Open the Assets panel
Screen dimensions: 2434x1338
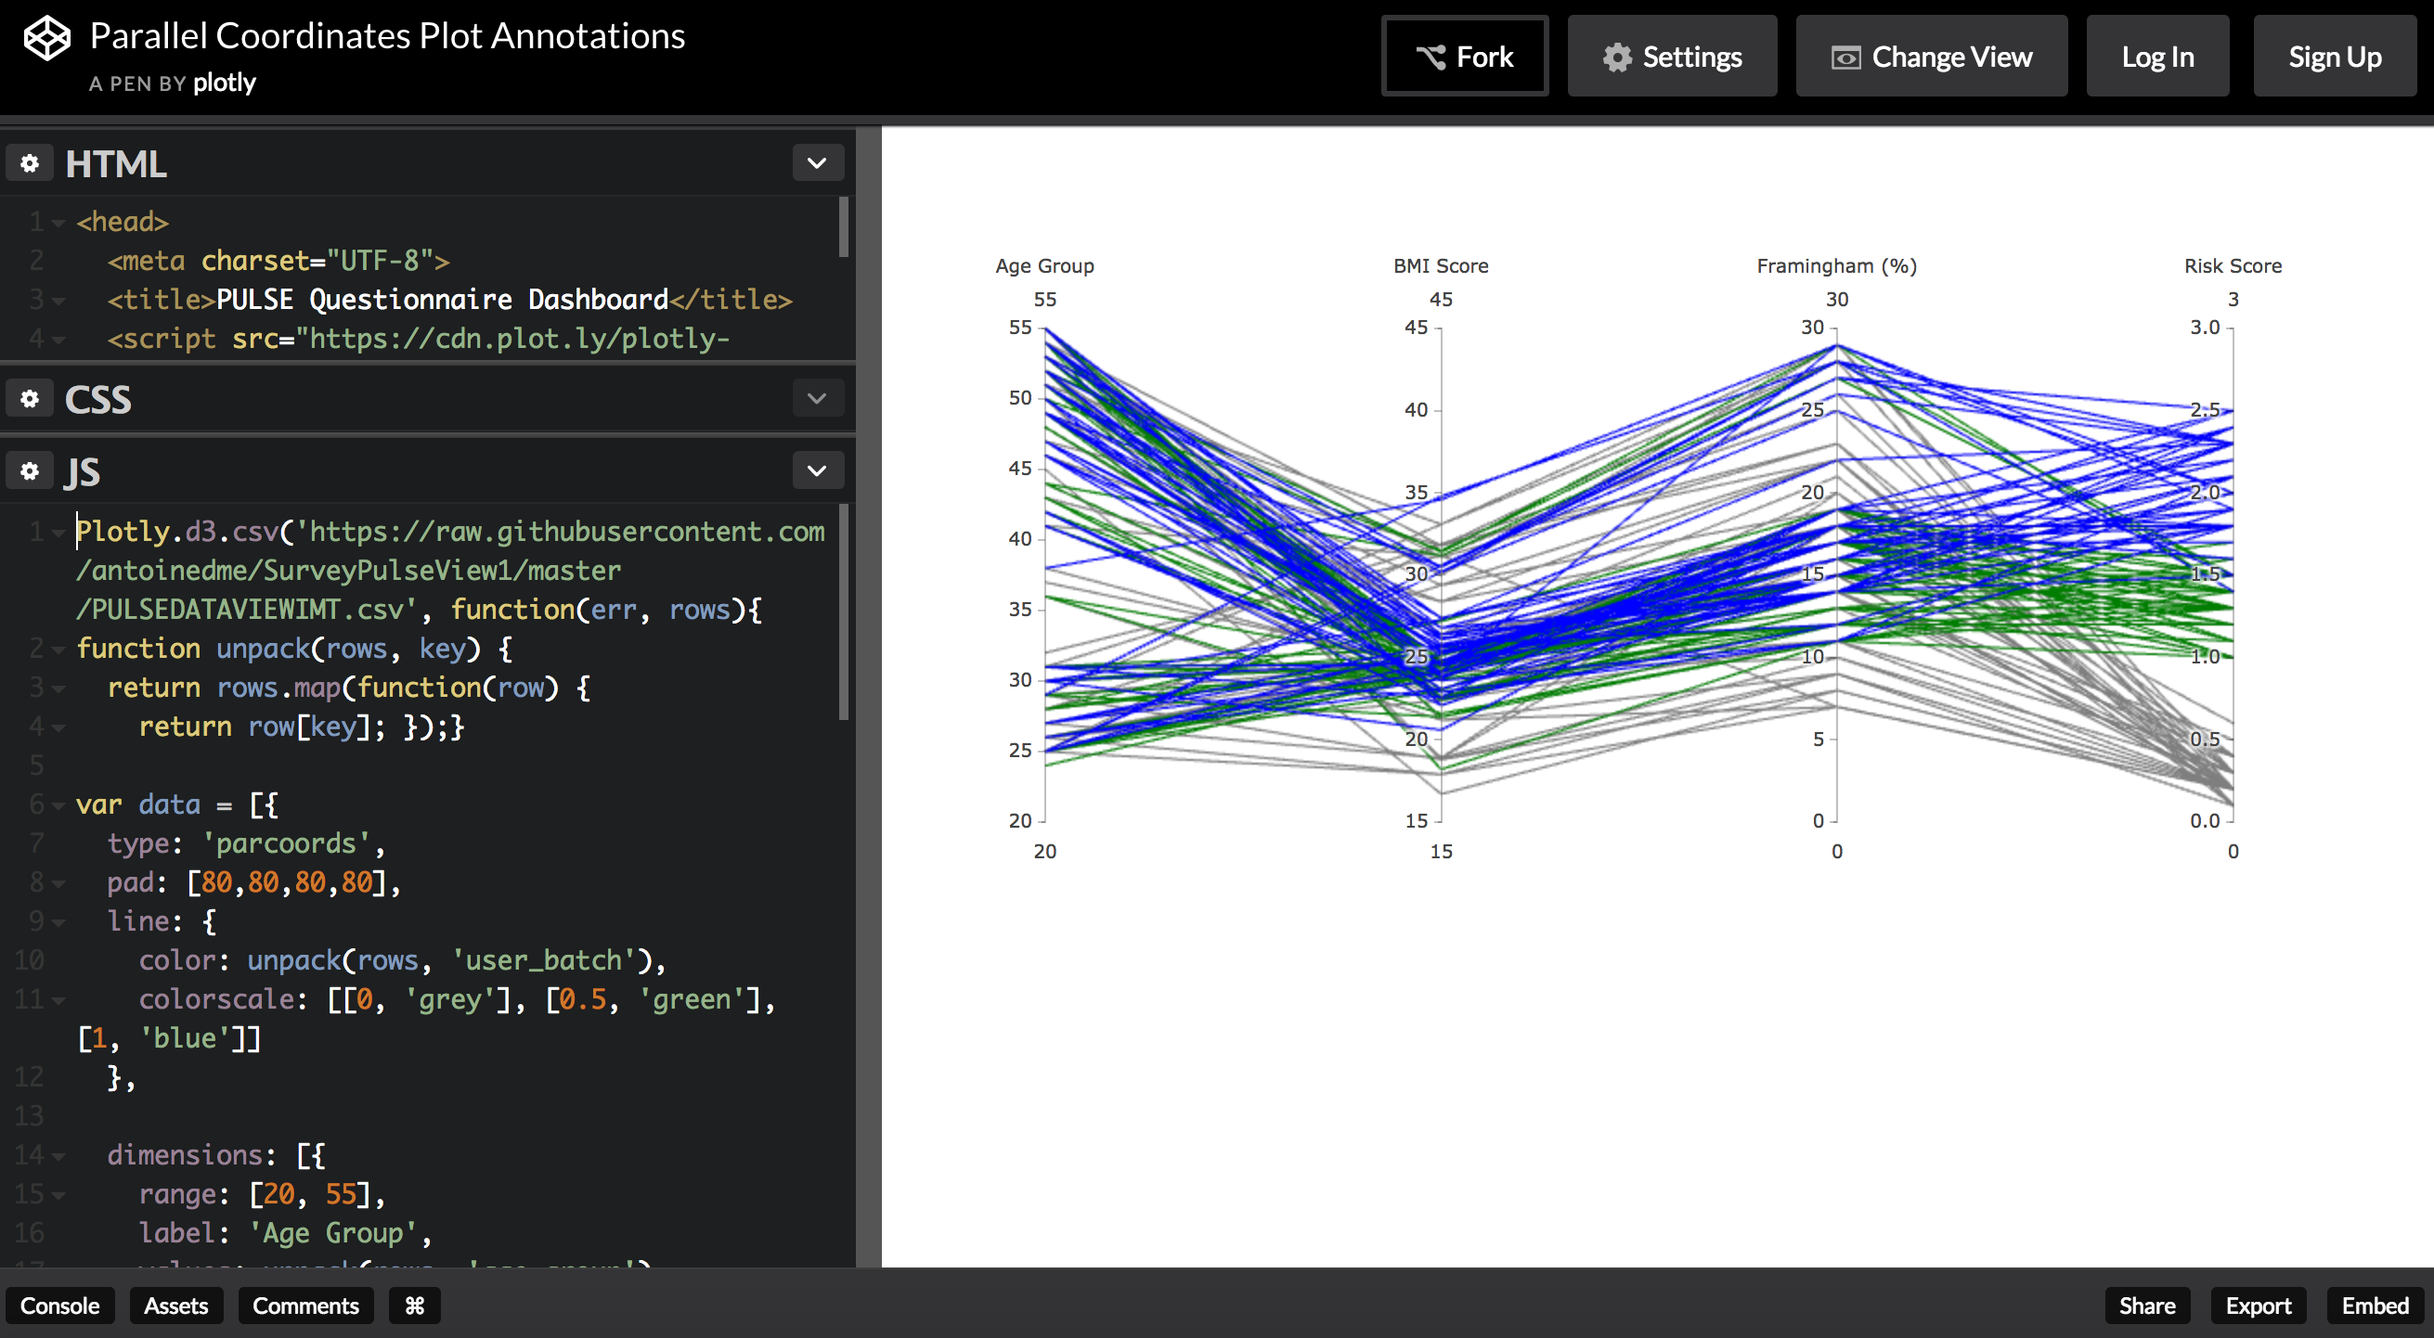(176, 1306)
